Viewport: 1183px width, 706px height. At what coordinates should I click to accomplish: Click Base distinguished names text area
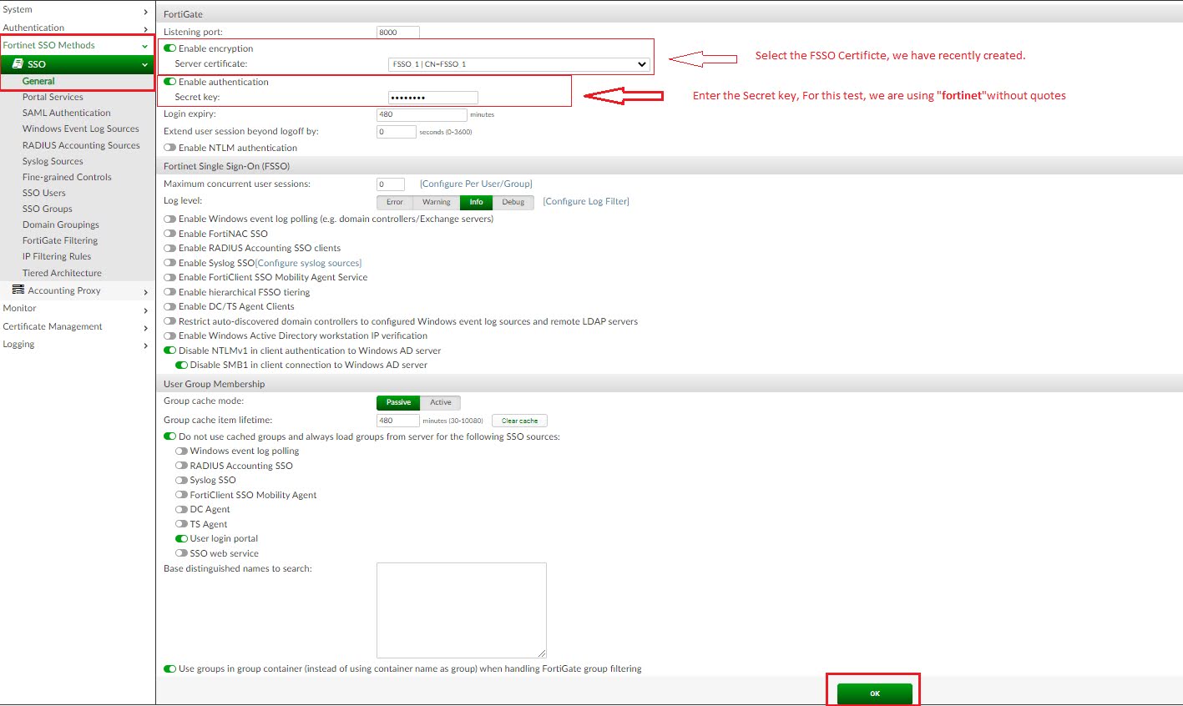(462, 610)
